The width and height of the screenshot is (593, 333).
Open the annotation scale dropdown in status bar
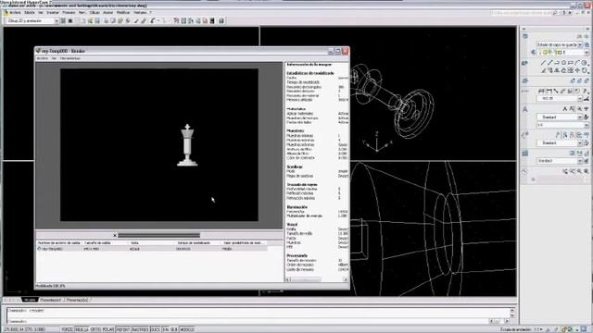tap(541, 329)
